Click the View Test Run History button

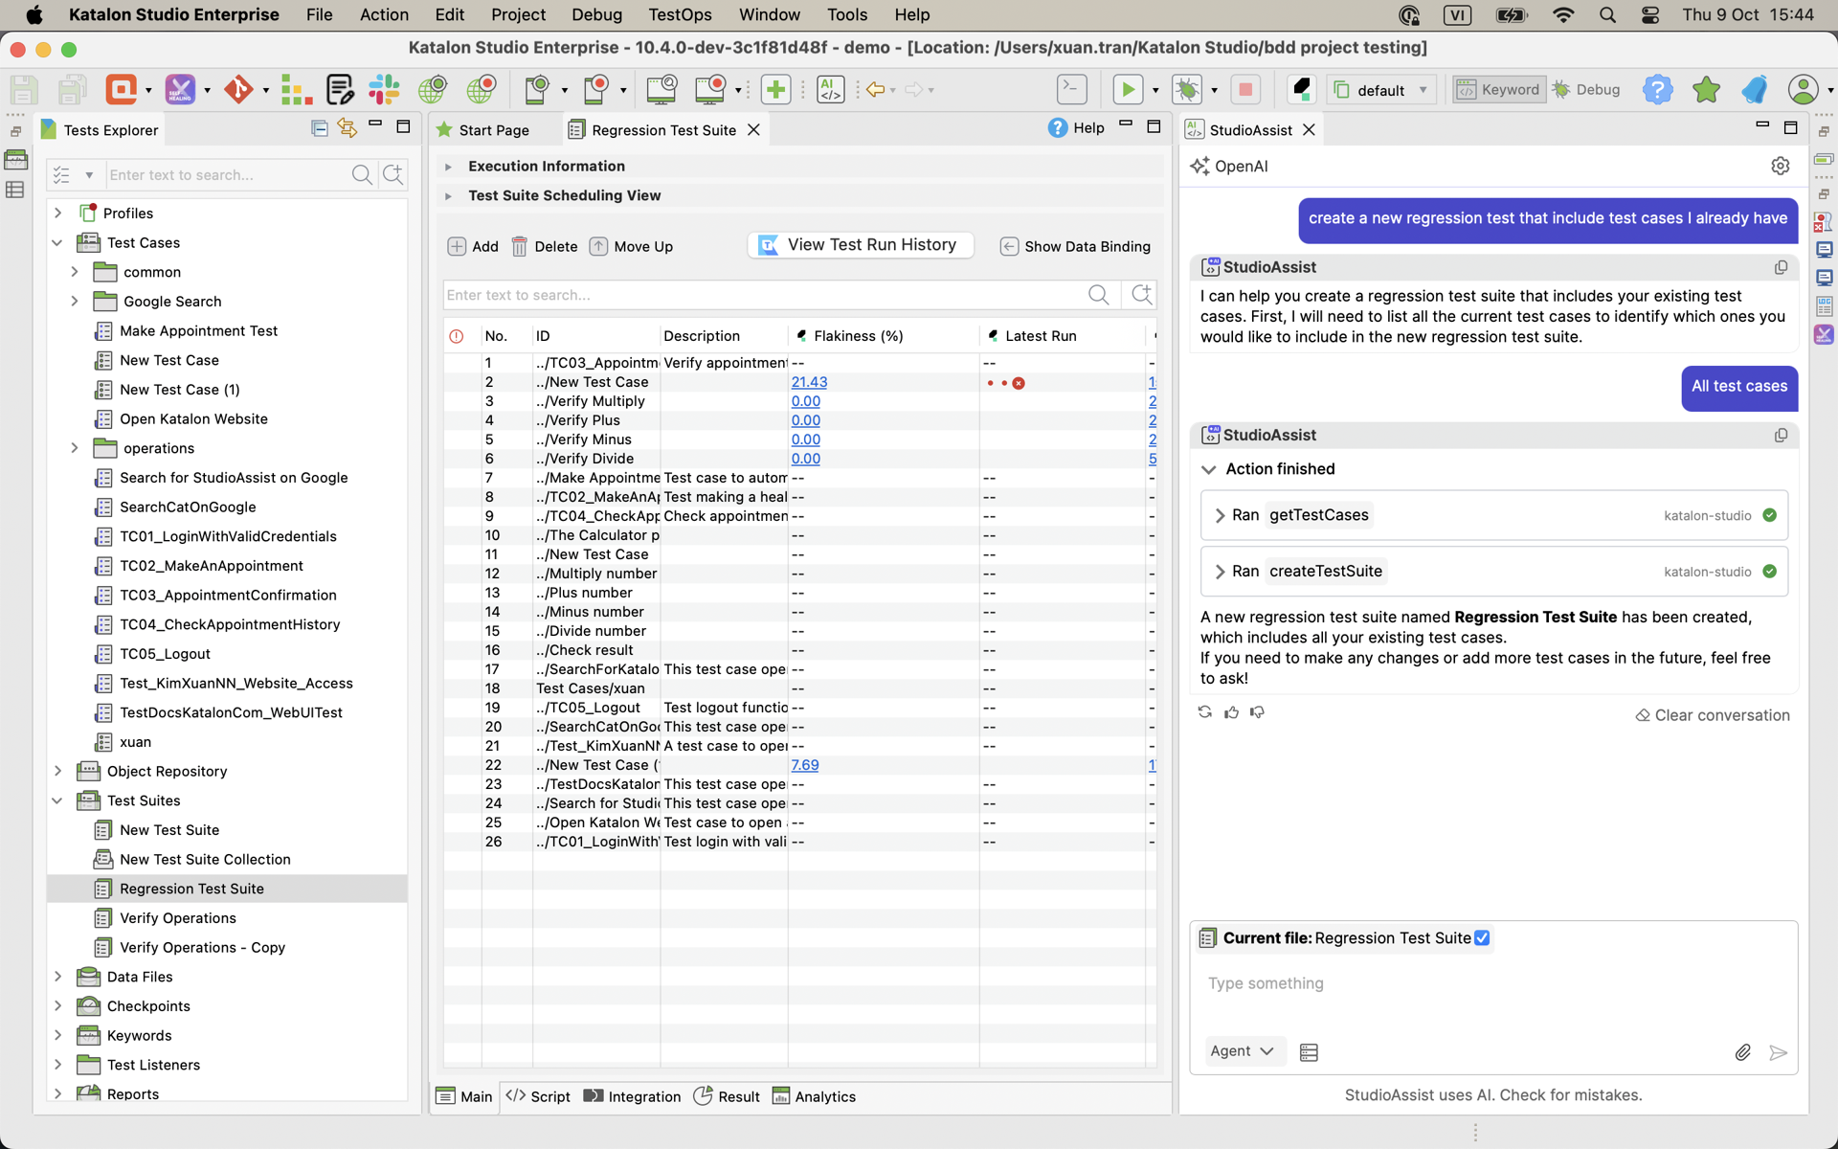coord(859,245)
